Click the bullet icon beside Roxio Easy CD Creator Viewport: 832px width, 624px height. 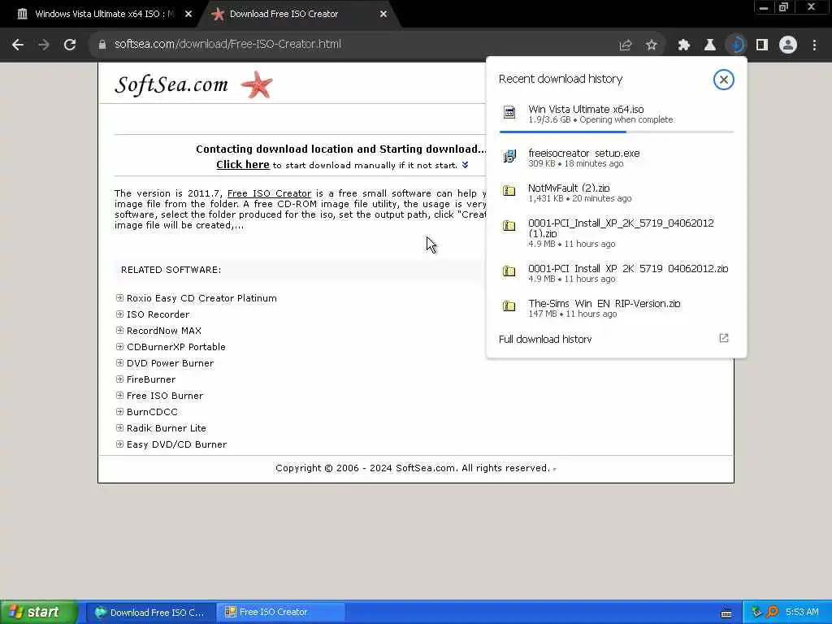coord(119,298)
